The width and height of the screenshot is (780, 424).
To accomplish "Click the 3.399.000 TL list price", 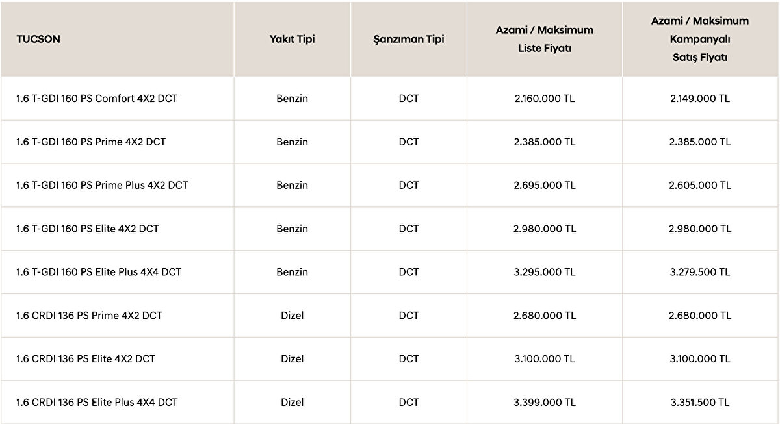I will tap(544, 402).
